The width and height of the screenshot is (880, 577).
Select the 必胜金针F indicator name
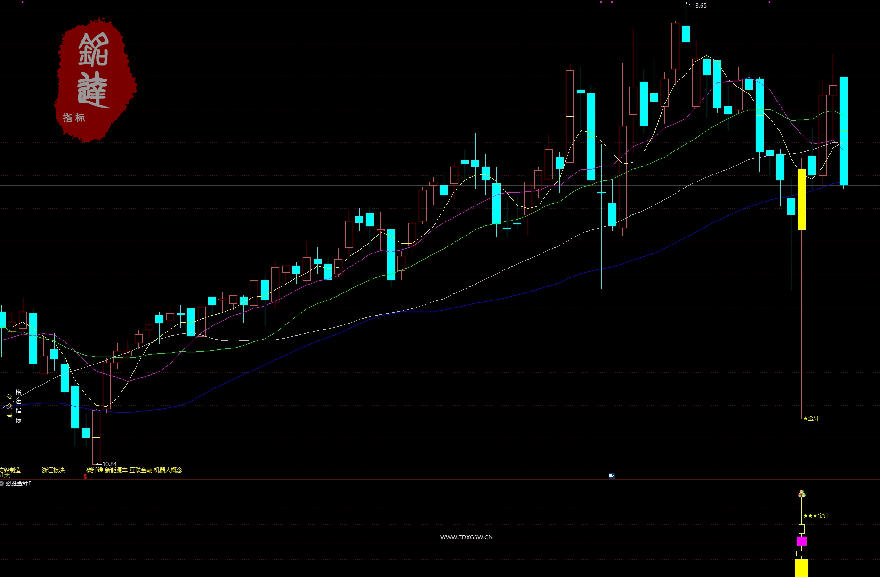coord(19,483)
